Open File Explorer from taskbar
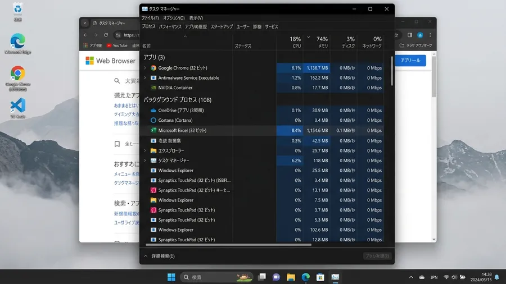This screenshot has width=506, height=284. click(291, 277)
